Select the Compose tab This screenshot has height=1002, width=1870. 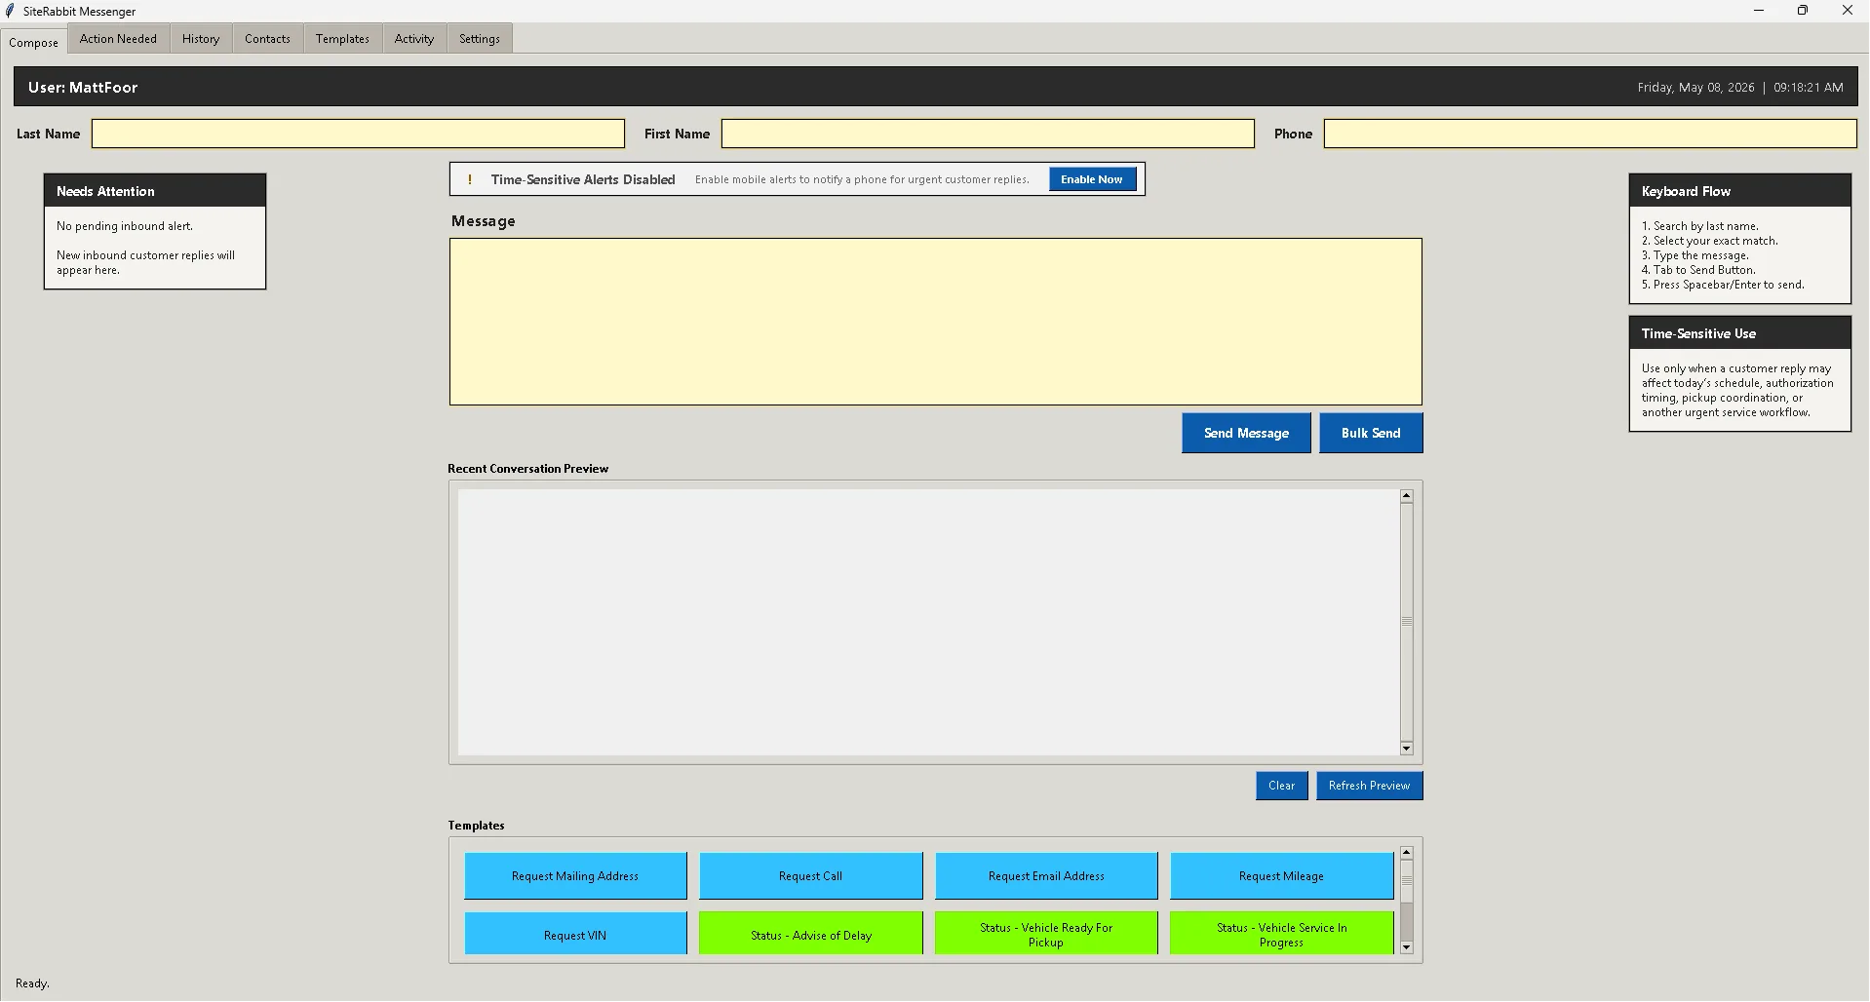click(34, 42)
